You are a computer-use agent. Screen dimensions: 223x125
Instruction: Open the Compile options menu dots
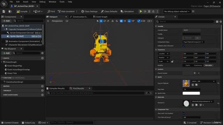coord(30,11)
